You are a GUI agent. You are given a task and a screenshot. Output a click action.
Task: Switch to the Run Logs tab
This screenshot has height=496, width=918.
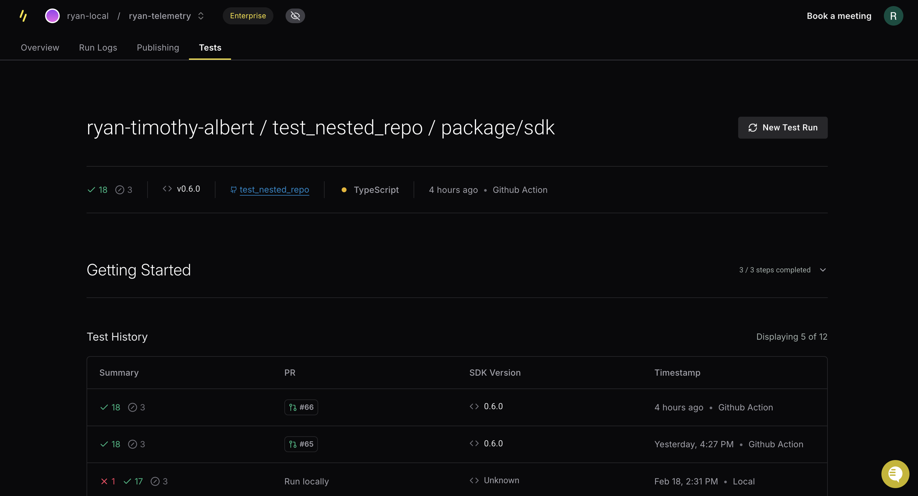pos(98,48)
